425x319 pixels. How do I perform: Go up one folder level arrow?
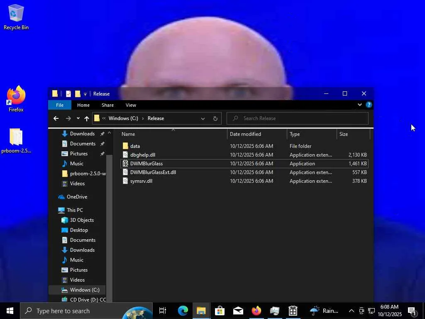87,118
